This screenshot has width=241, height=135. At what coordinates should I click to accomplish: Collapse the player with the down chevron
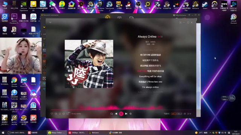click(x=50, y=22)
